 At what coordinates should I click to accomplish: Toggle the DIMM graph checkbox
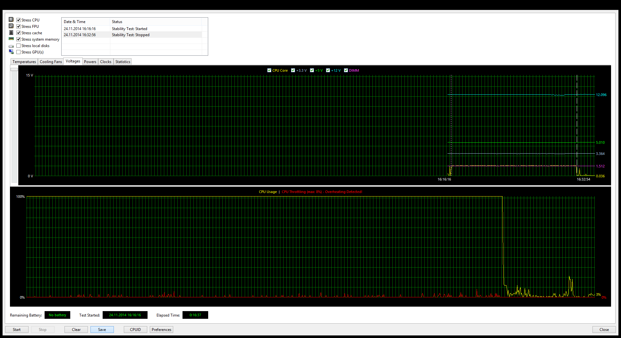pyautogui.click(x=346, y=70)
